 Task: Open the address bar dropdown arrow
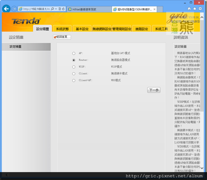click(x=56, y=9)
